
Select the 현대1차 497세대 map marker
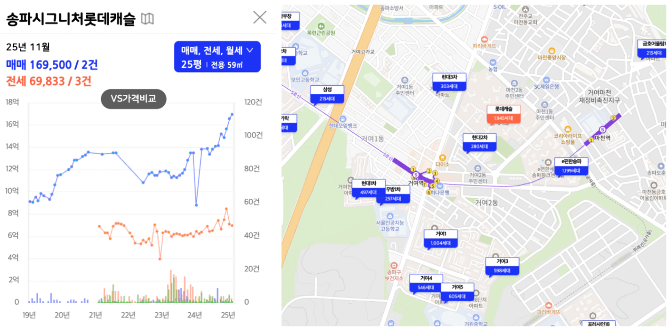click(369, 188)
